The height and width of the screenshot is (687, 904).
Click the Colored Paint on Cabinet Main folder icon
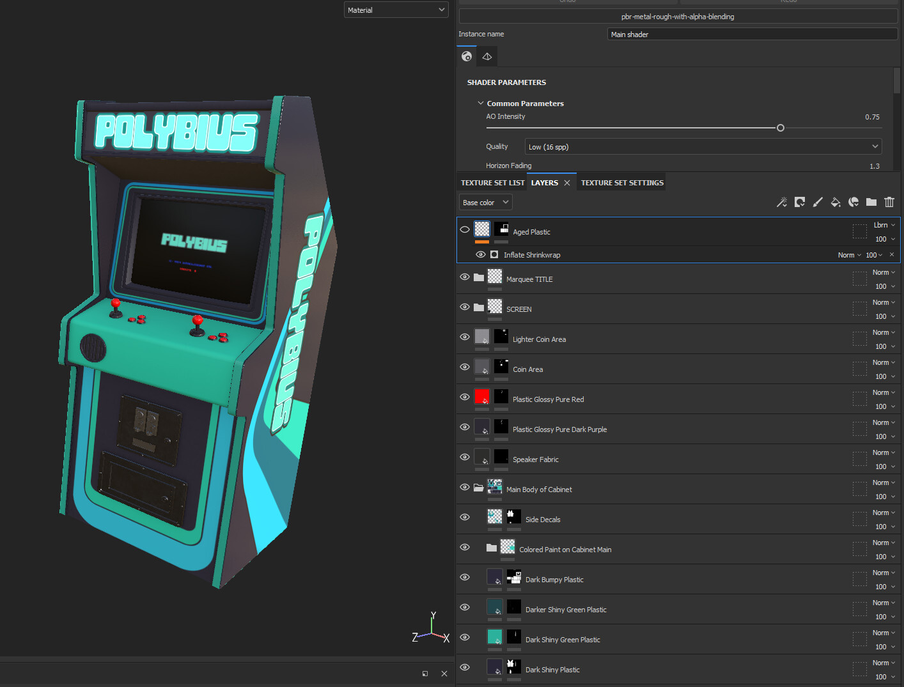tap(492, 548)
